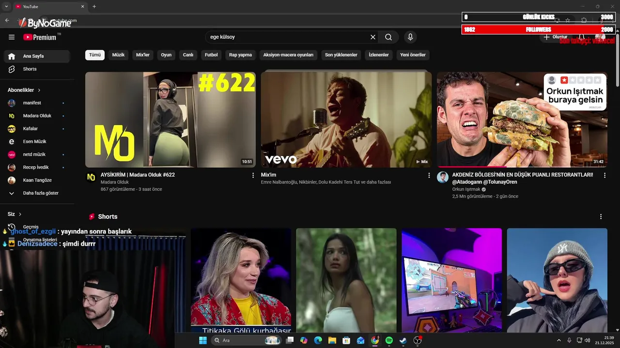Open Windows Start menu

coord(203,340)
